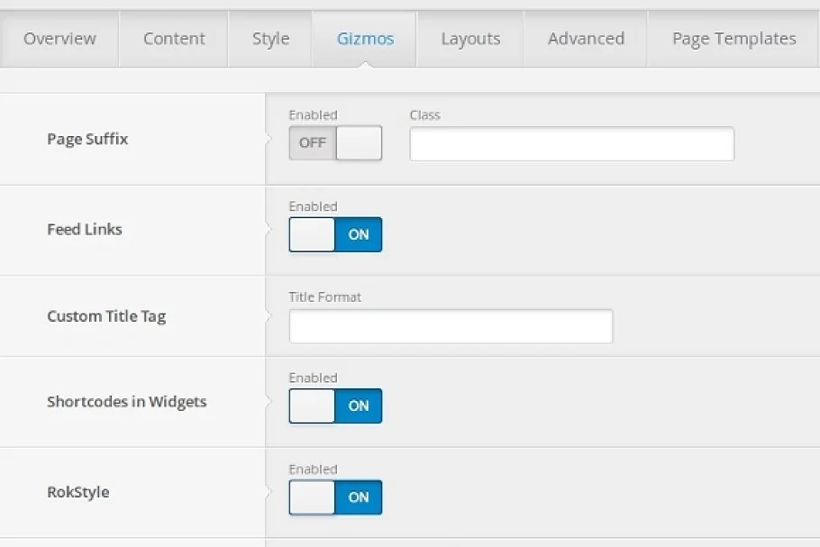Toggle the RokStyle switch off
820x547 pixels.
(x=335, y=497)
